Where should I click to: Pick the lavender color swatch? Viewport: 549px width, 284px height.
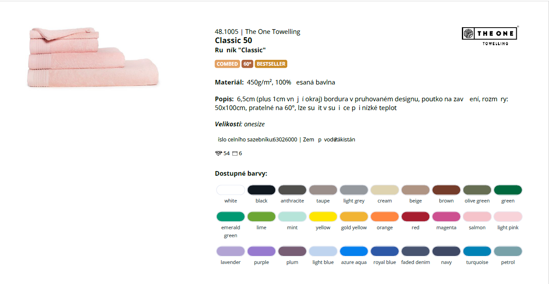pyautogui.click(x=231, y=251)
